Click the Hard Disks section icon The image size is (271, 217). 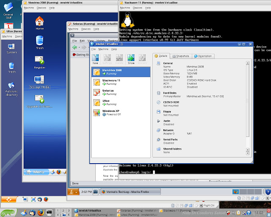point(158,93)
